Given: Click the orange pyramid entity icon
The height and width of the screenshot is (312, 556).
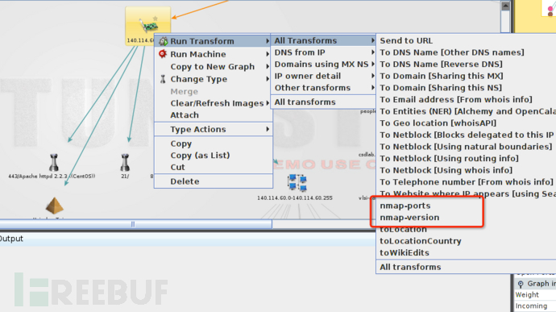Looking at the screenshot, I should (54, 206).
